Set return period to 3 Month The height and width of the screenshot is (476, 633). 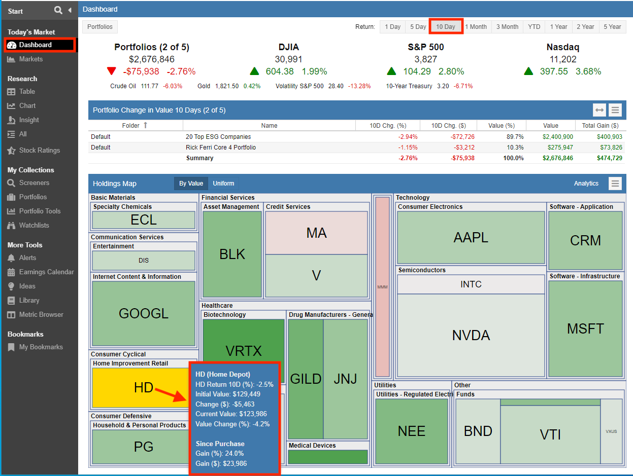pos(507,27)
